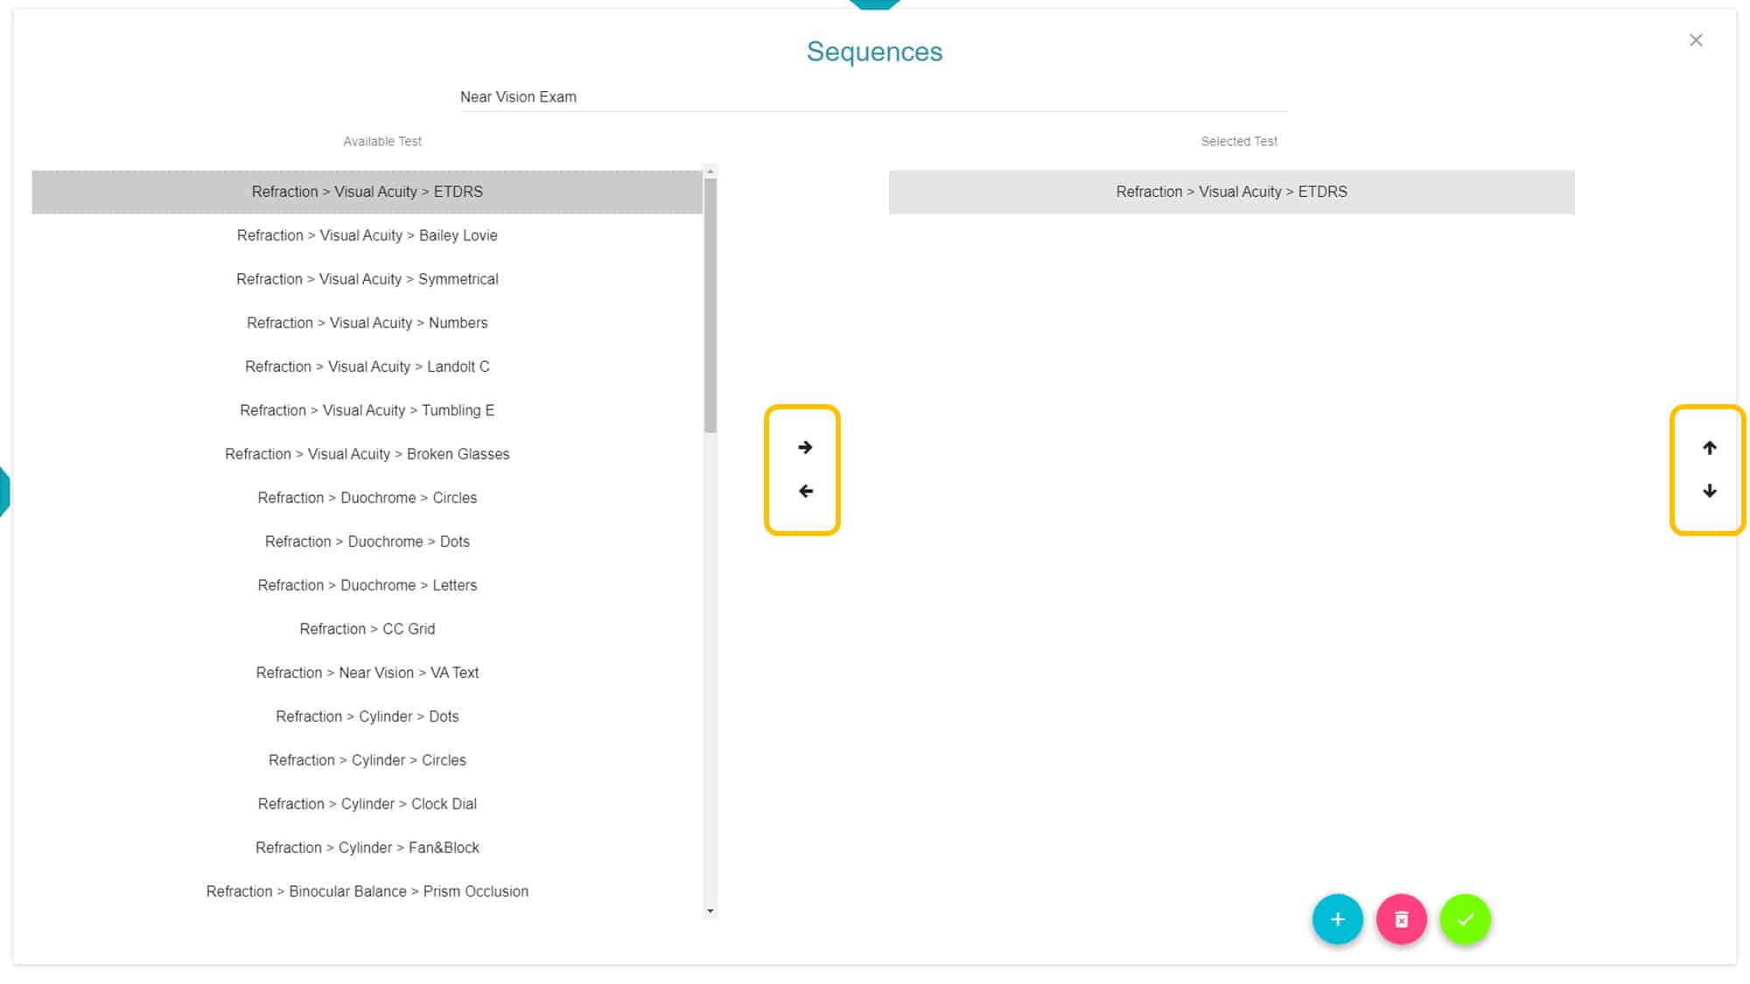Click the right arrow to add test
Viewport: 1750px width, 984px height.
(805, 448)
